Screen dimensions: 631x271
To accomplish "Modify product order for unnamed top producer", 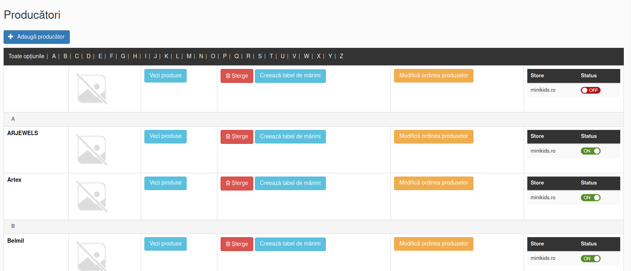I will click(434, 76).
